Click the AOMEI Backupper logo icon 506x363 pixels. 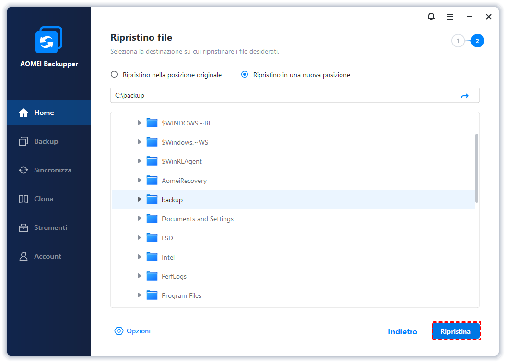pos(49,40)
